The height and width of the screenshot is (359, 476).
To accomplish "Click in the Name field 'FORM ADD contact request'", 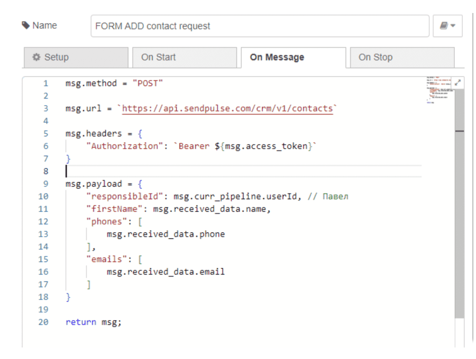I will coord(259,26).
